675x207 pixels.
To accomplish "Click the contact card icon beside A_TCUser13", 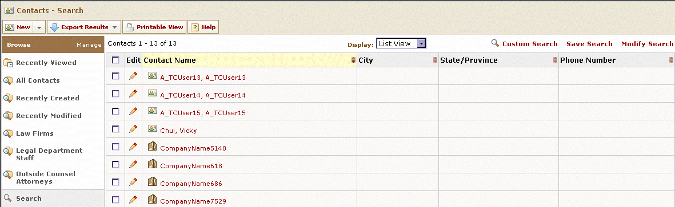I will pyautogui.click(x=152, y=75).
